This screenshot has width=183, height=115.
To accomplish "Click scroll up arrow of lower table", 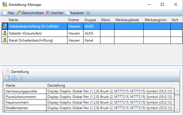I will [177, 91].
